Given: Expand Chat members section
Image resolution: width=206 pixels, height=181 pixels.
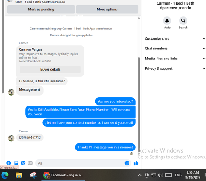Looking at the screenshot, I should [175, 49].
